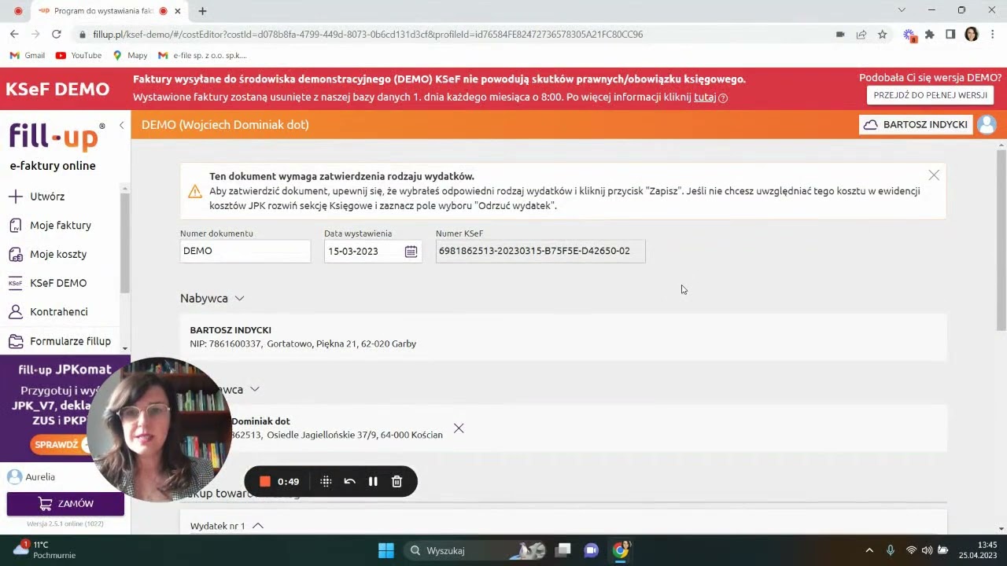The height and width of the screenshot is (566, 1007).
Task: Click the camera indicator in address bar
Action: tap(840, 35)
